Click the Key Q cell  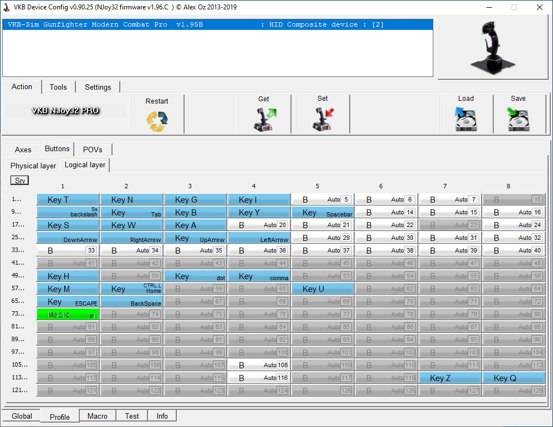pyautogui.click(x=514, y=378)
